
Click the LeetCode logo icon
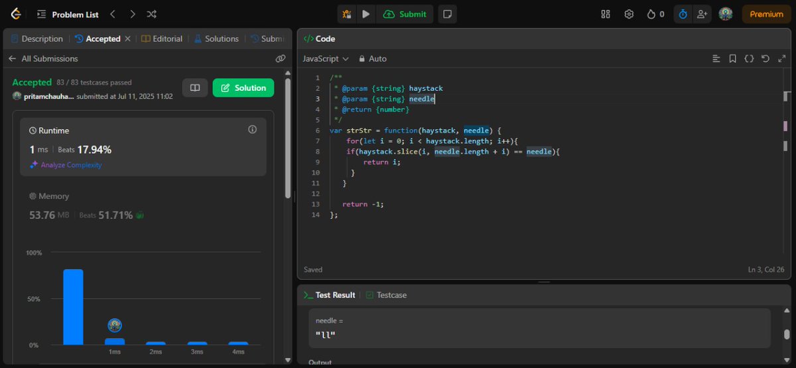coord(15,14)
